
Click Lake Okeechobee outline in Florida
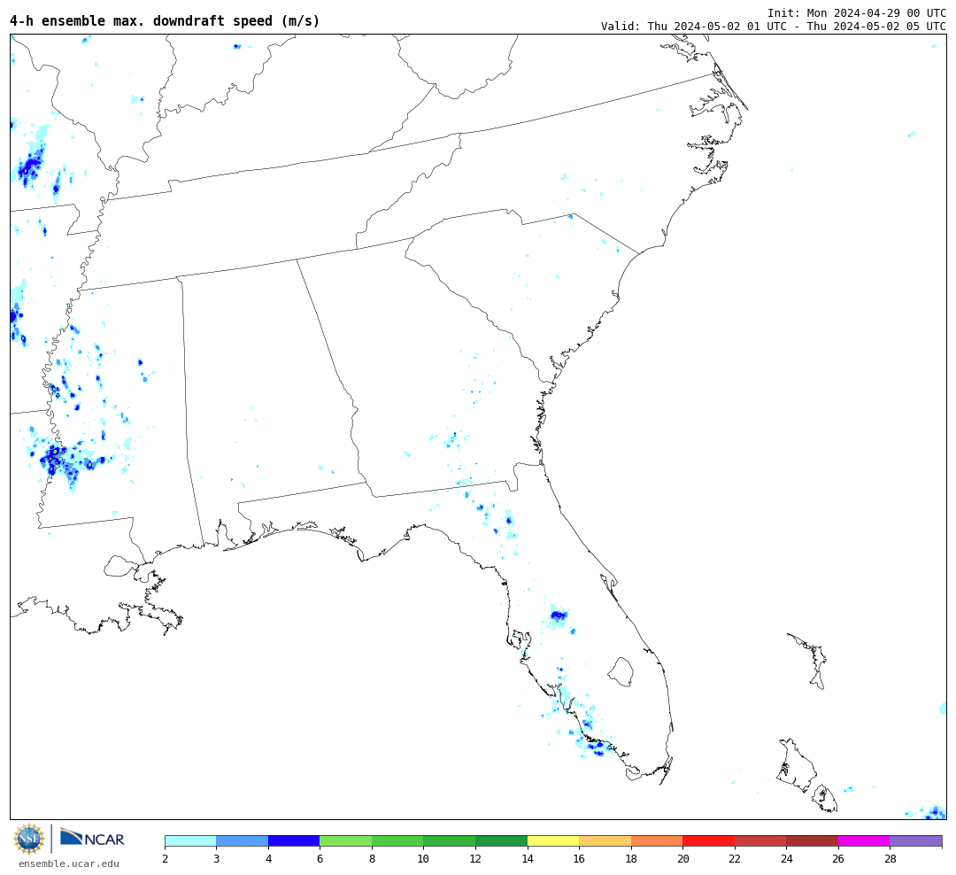click(621, 672)
